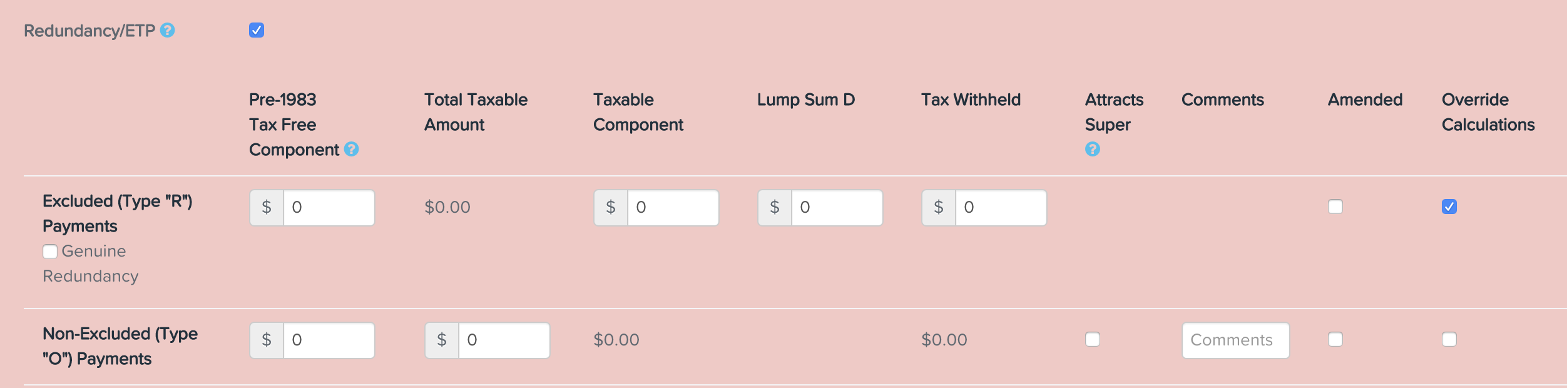This screenshot has width=1567, height=388.
Task: Disable Override Calculations for Excluded Type R
Action: point(1449,207)
